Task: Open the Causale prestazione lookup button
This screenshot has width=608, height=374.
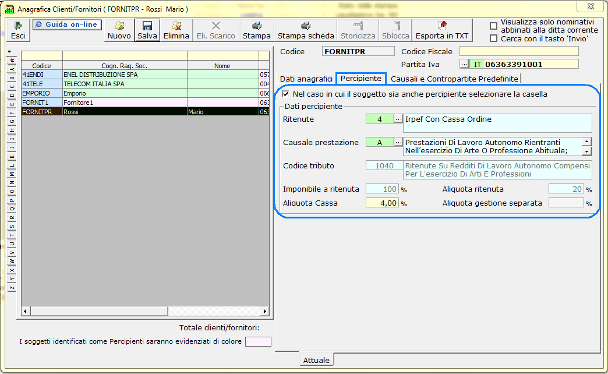Action: [398, 142]
